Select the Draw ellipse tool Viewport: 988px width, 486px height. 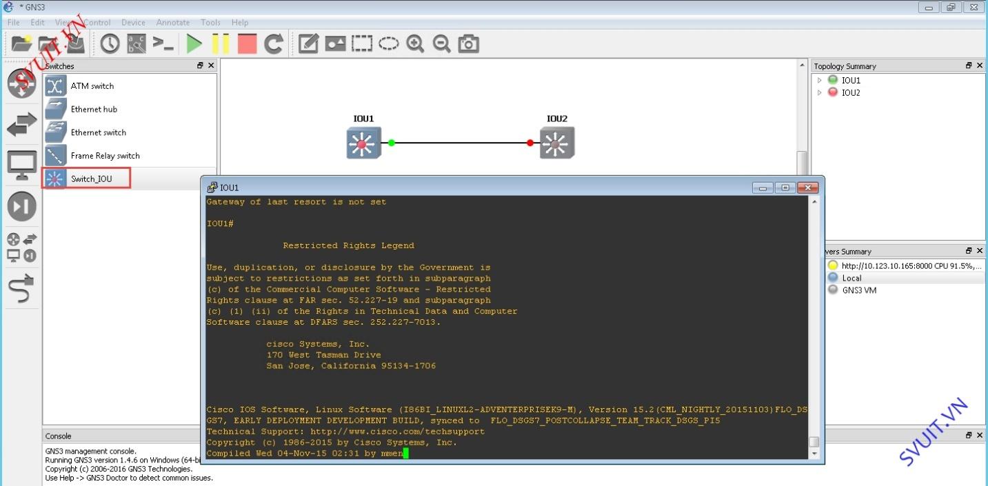coord(389,44)
